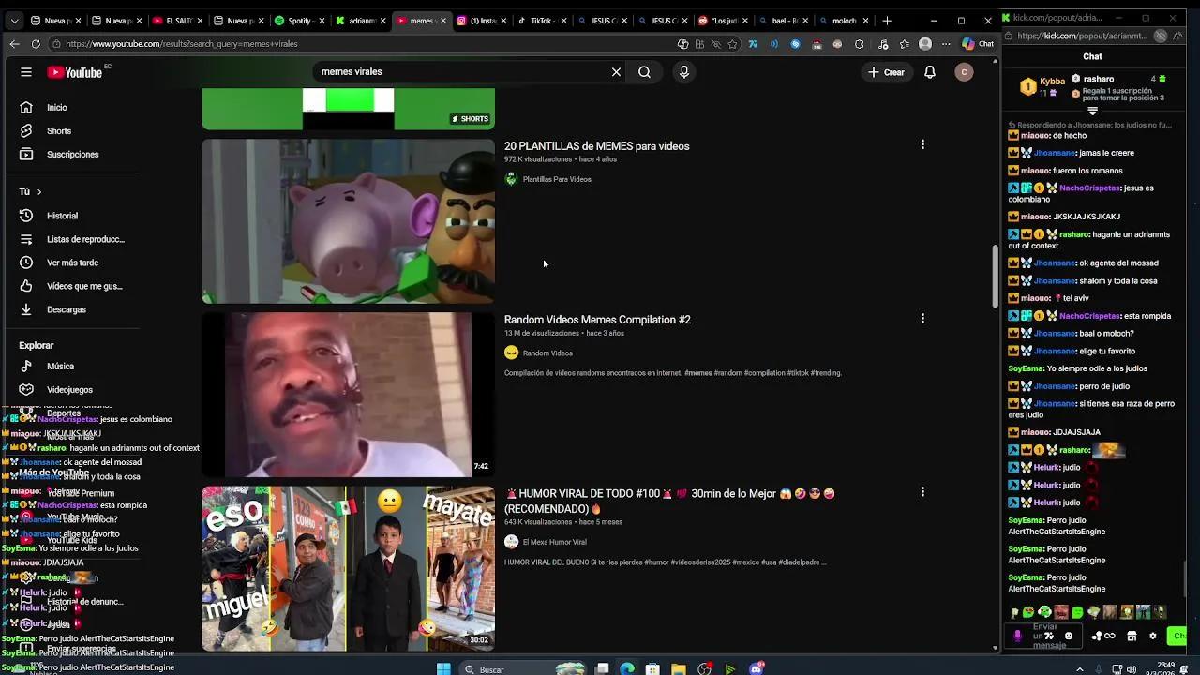The height and width of the screenshot is (675, 1200).
Task: Open the account avatar menu
Action: 964,72
